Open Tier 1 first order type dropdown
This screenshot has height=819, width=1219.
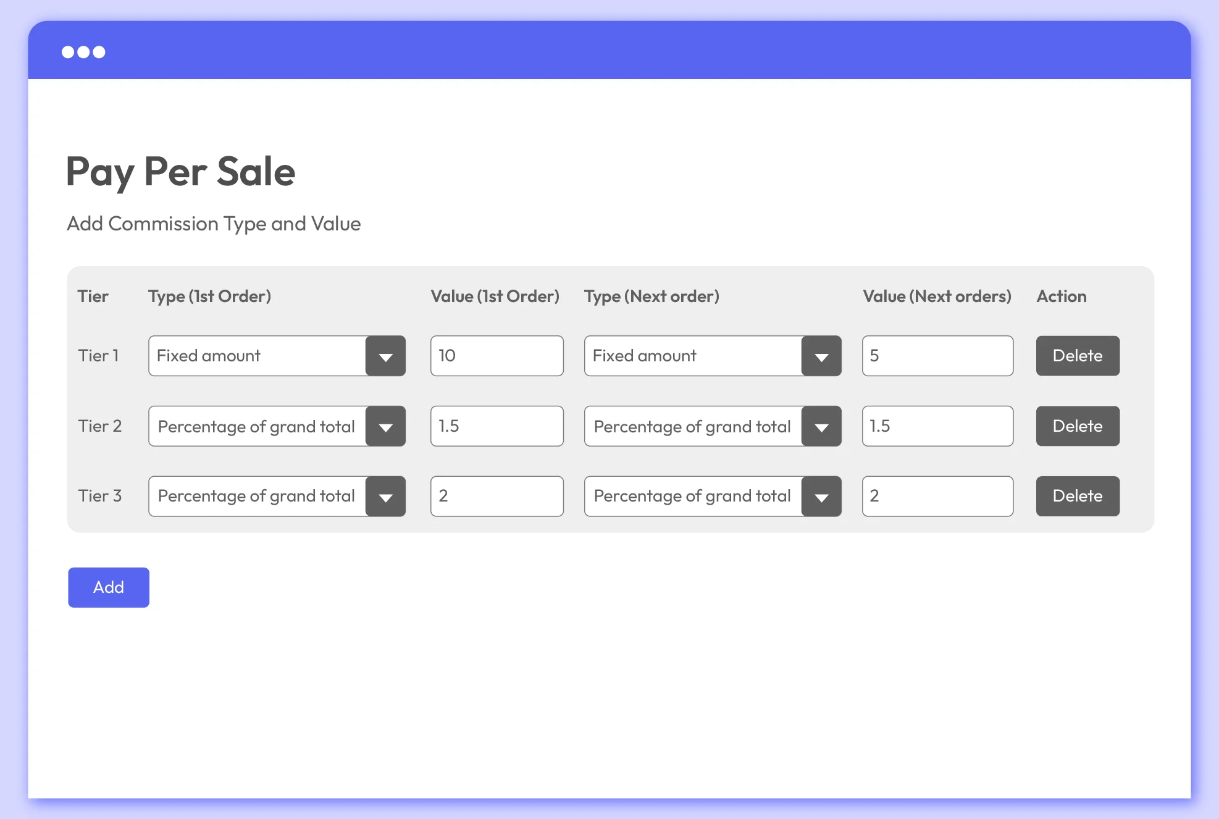(385, 356)
